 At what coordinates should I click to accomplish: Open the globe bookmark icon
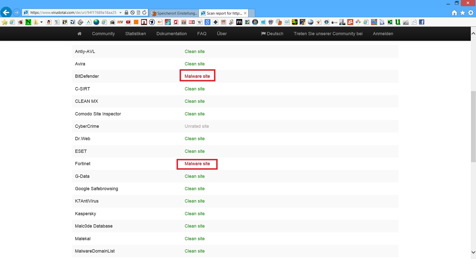pos(96,22)
